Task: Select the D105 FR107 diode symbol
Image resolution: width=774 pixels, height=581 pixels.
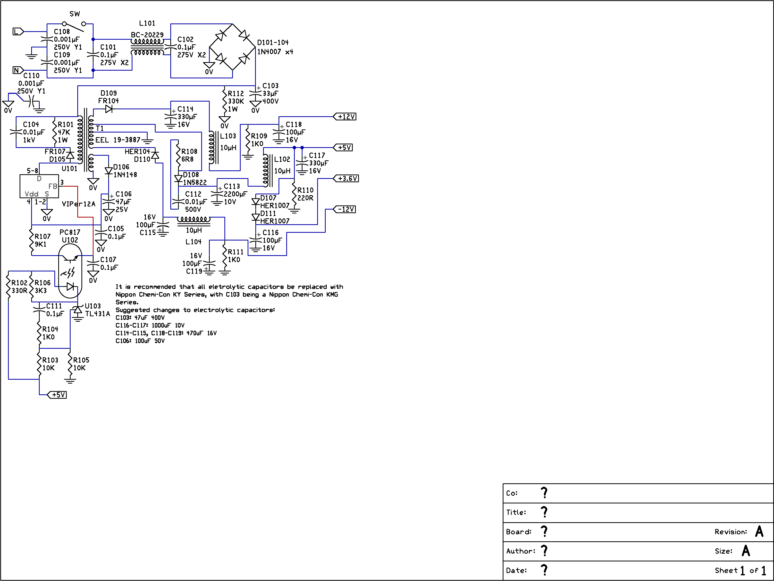Action: (70, 155)
